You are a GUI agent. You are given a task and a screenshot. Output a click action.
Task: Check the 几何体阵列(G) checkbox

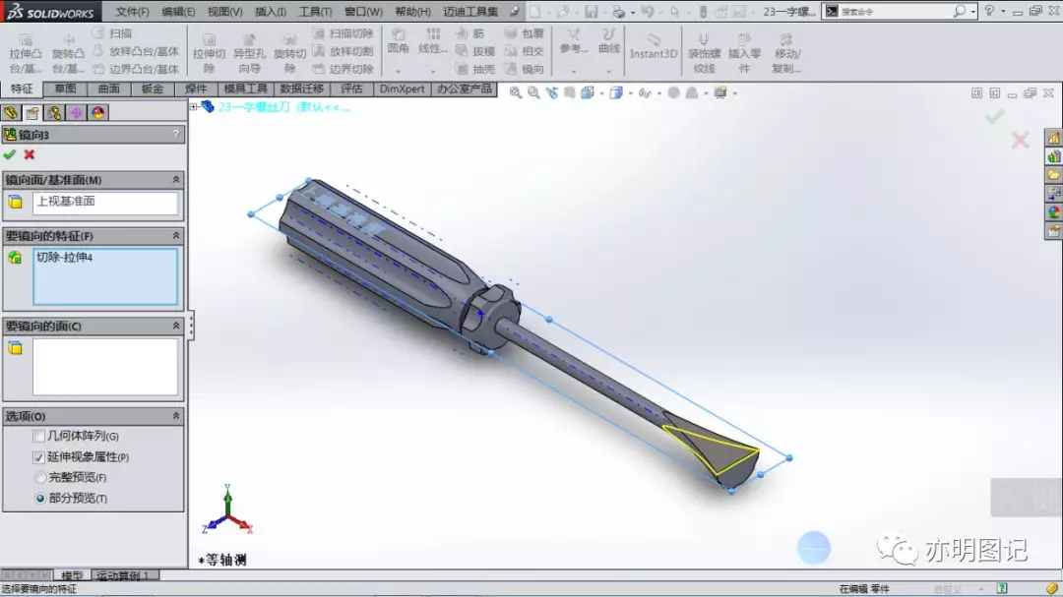pos(39,436)
